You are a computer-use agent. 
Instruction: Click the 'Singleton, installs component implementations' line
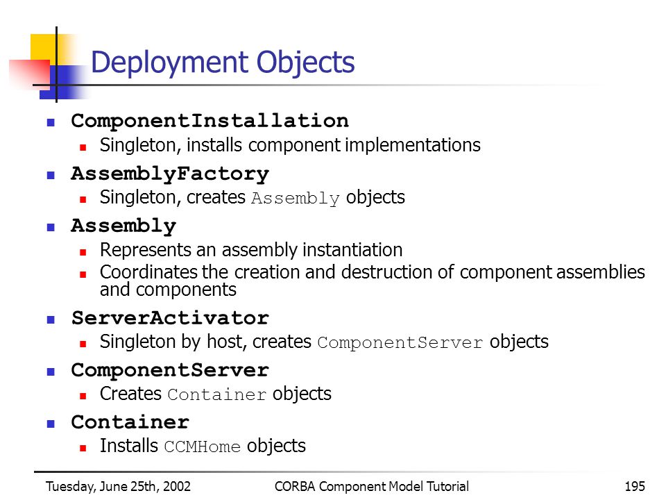pyautogui.click(x=290, y=145)
